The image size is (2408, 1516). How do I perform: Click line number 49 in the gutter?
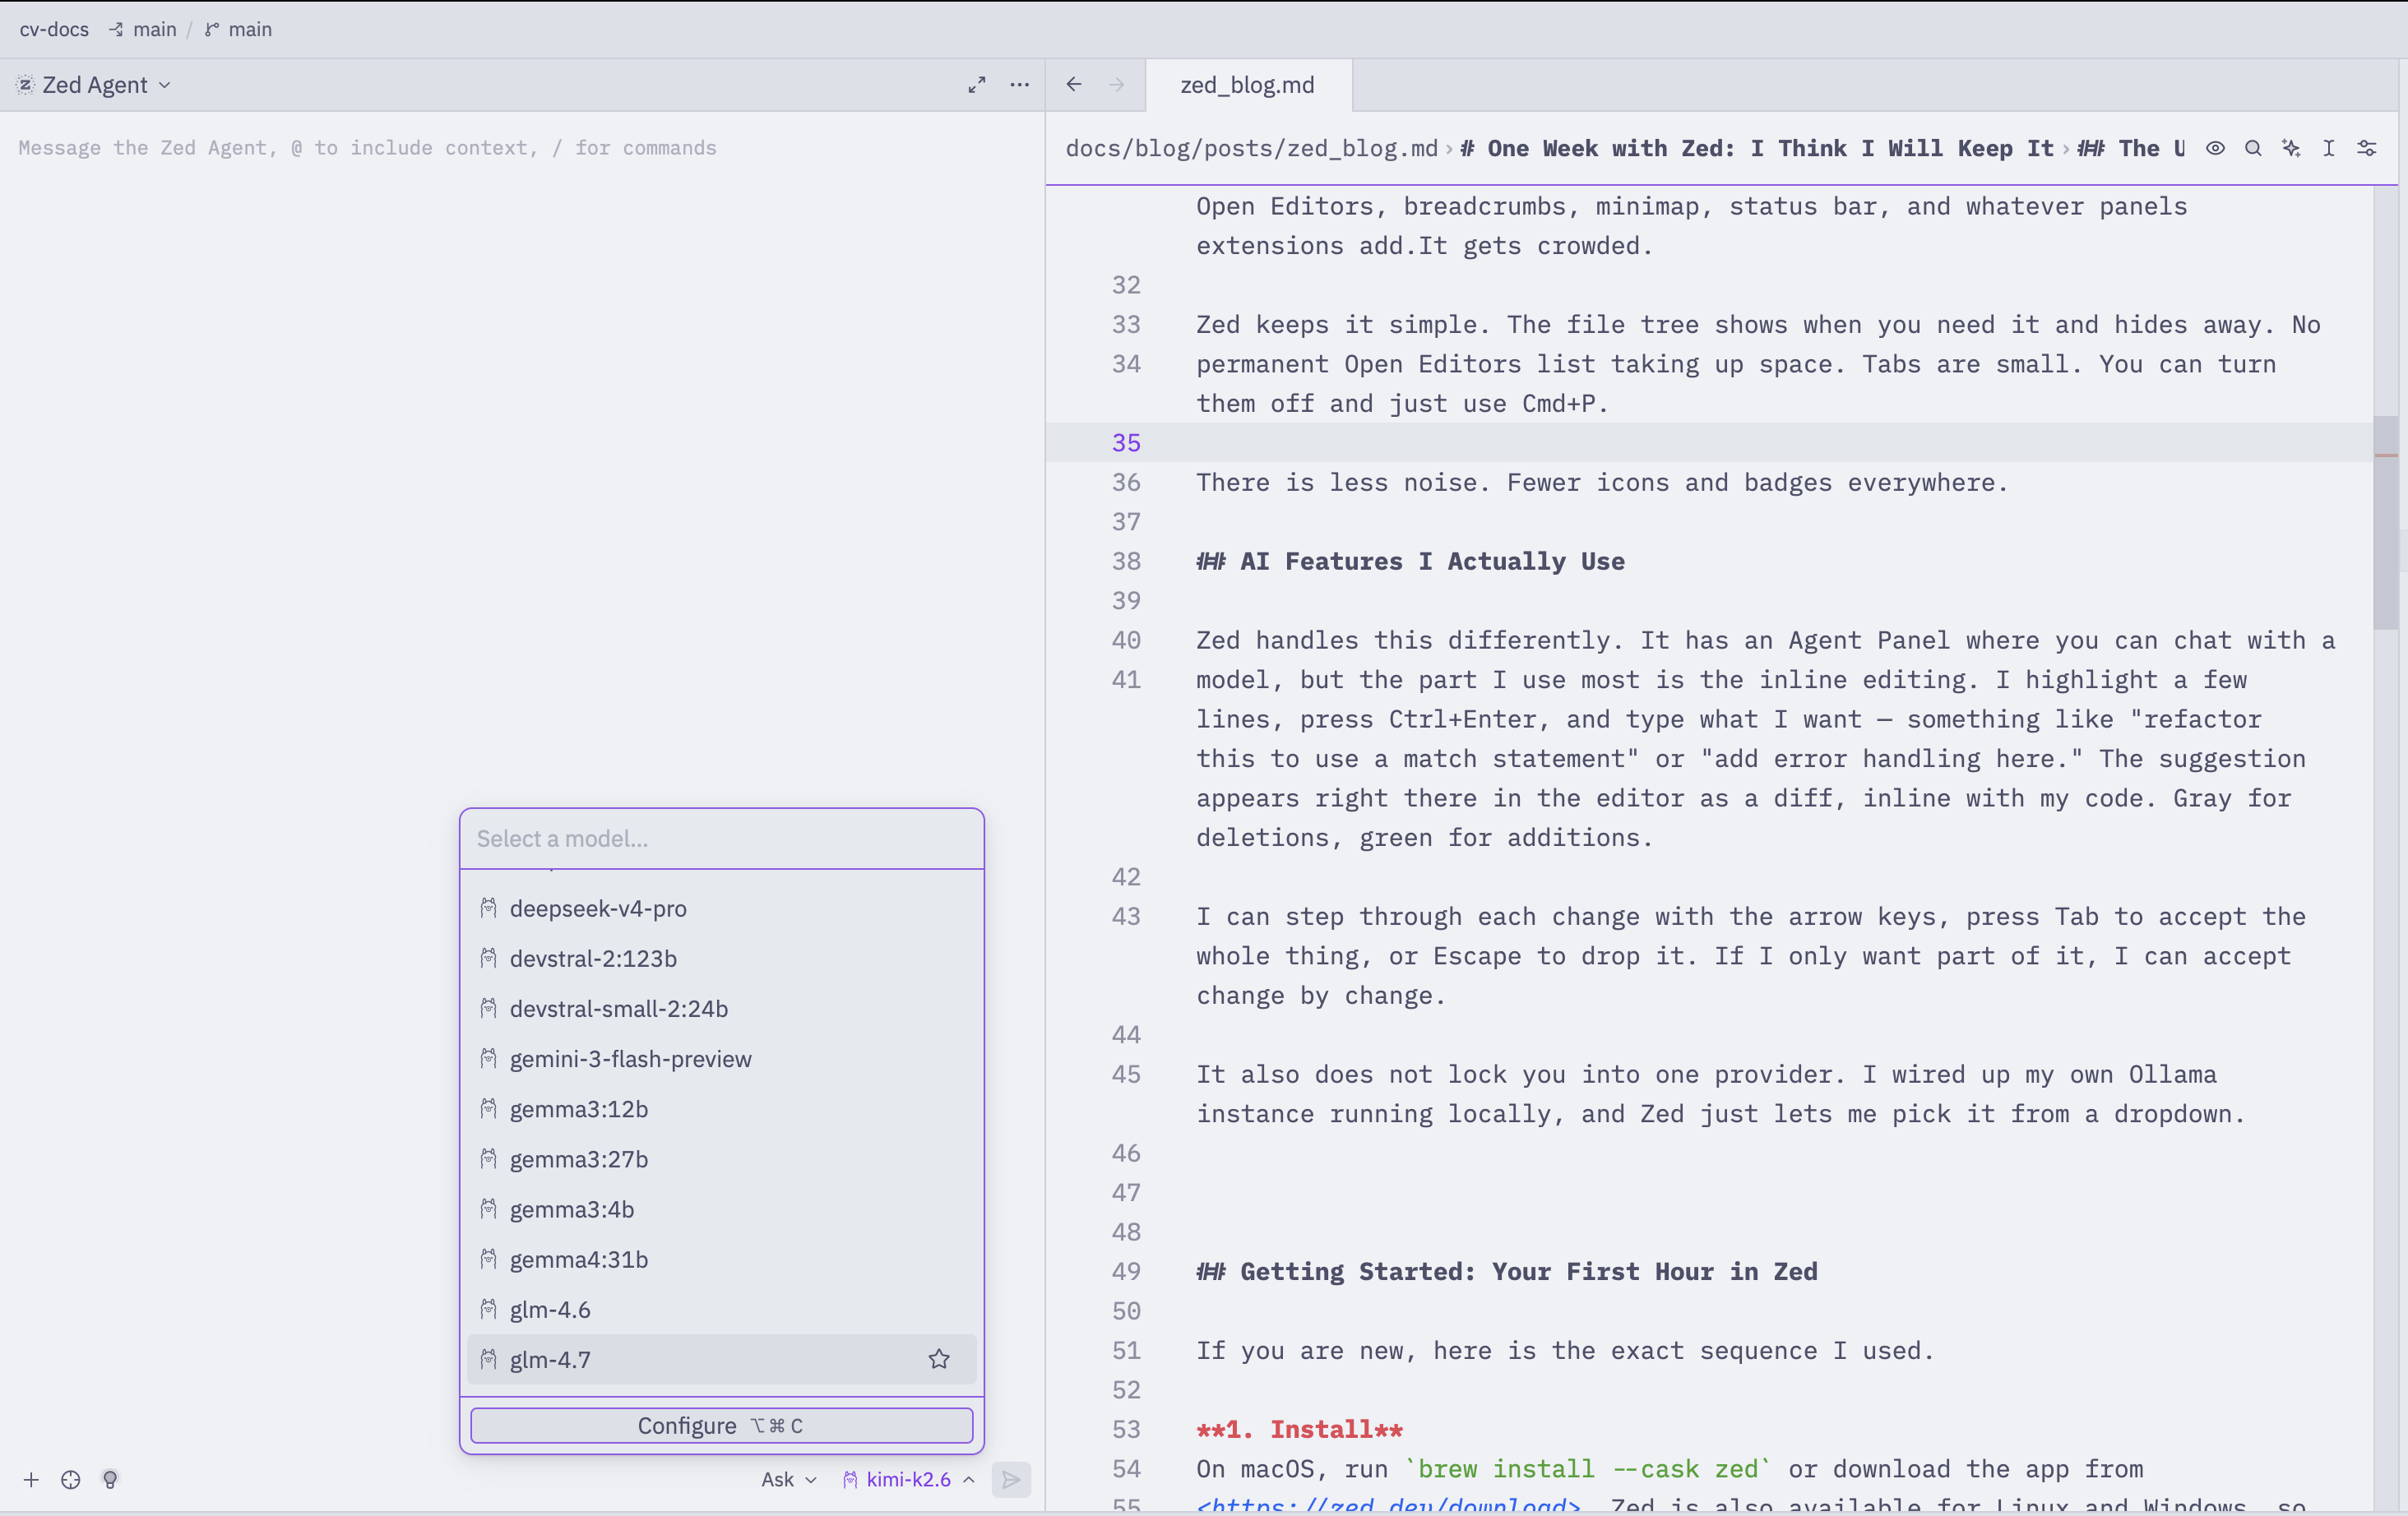point(1126,1272)
